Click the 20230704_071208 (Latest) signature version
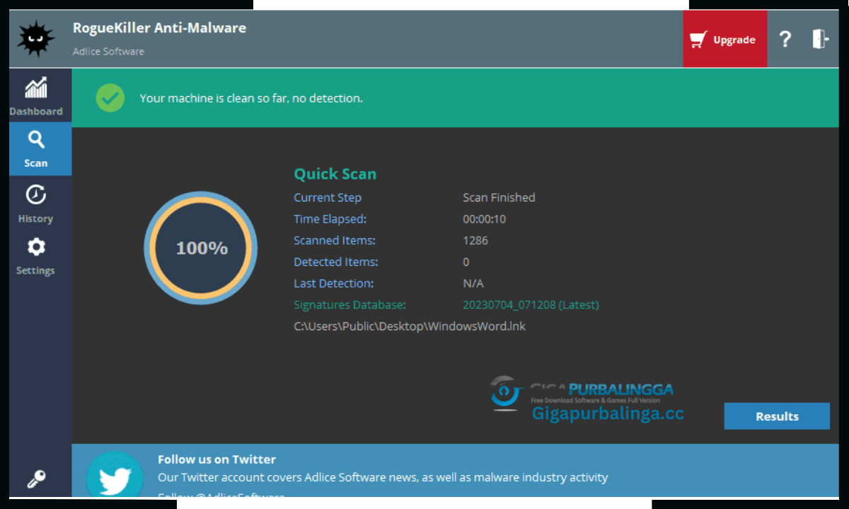Image resolution: width=849 pixels, height=509 pixels. (531, 305)
